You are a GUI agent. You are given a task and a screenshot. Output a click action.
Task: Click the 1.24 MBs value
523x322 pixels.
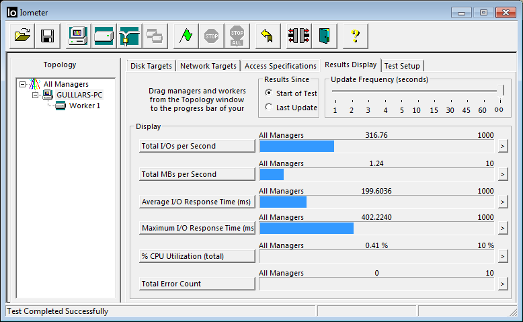376,163
